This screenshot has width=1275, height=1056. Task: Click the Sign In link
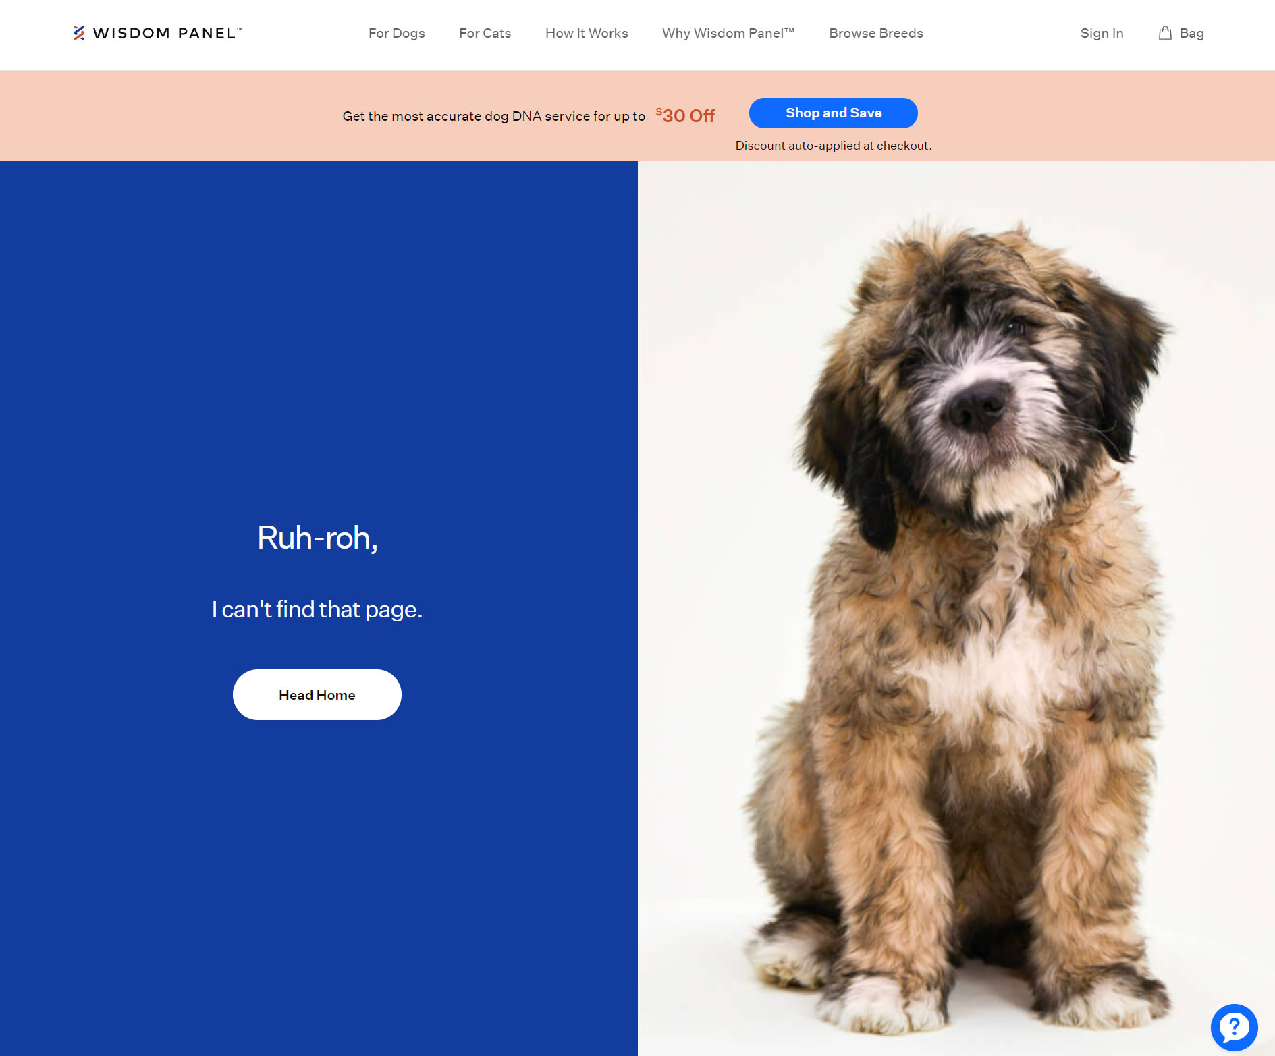[x=1102, y=33]
